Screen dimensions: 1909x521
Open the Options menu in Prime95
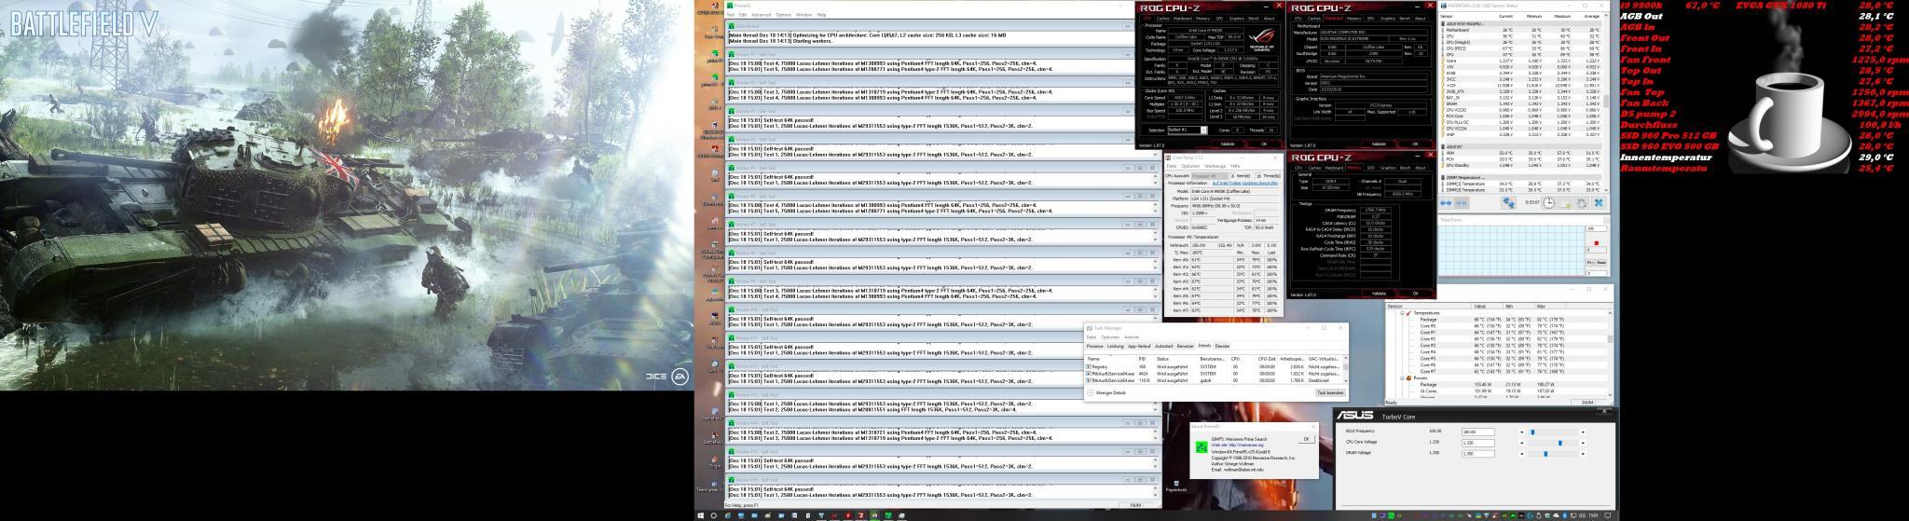point(783,15)
